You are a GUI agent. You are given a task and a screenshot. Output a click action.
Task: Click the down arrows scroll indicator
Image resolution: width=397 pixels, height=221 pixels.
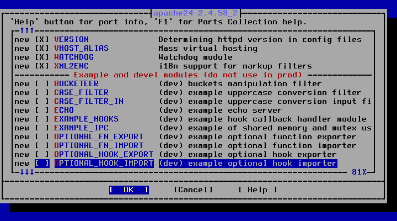click(x=27, y=172)
